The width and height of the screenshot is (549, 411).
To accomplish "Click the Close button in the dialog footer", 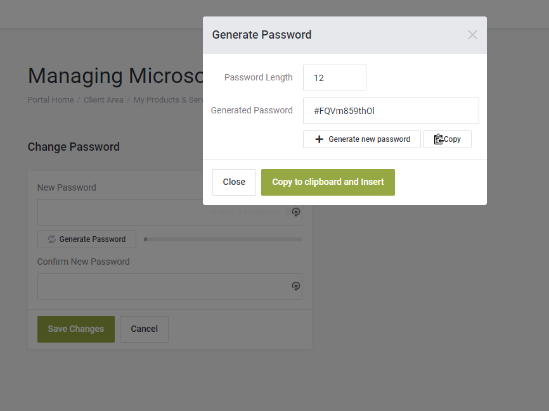I will (234, 182).
